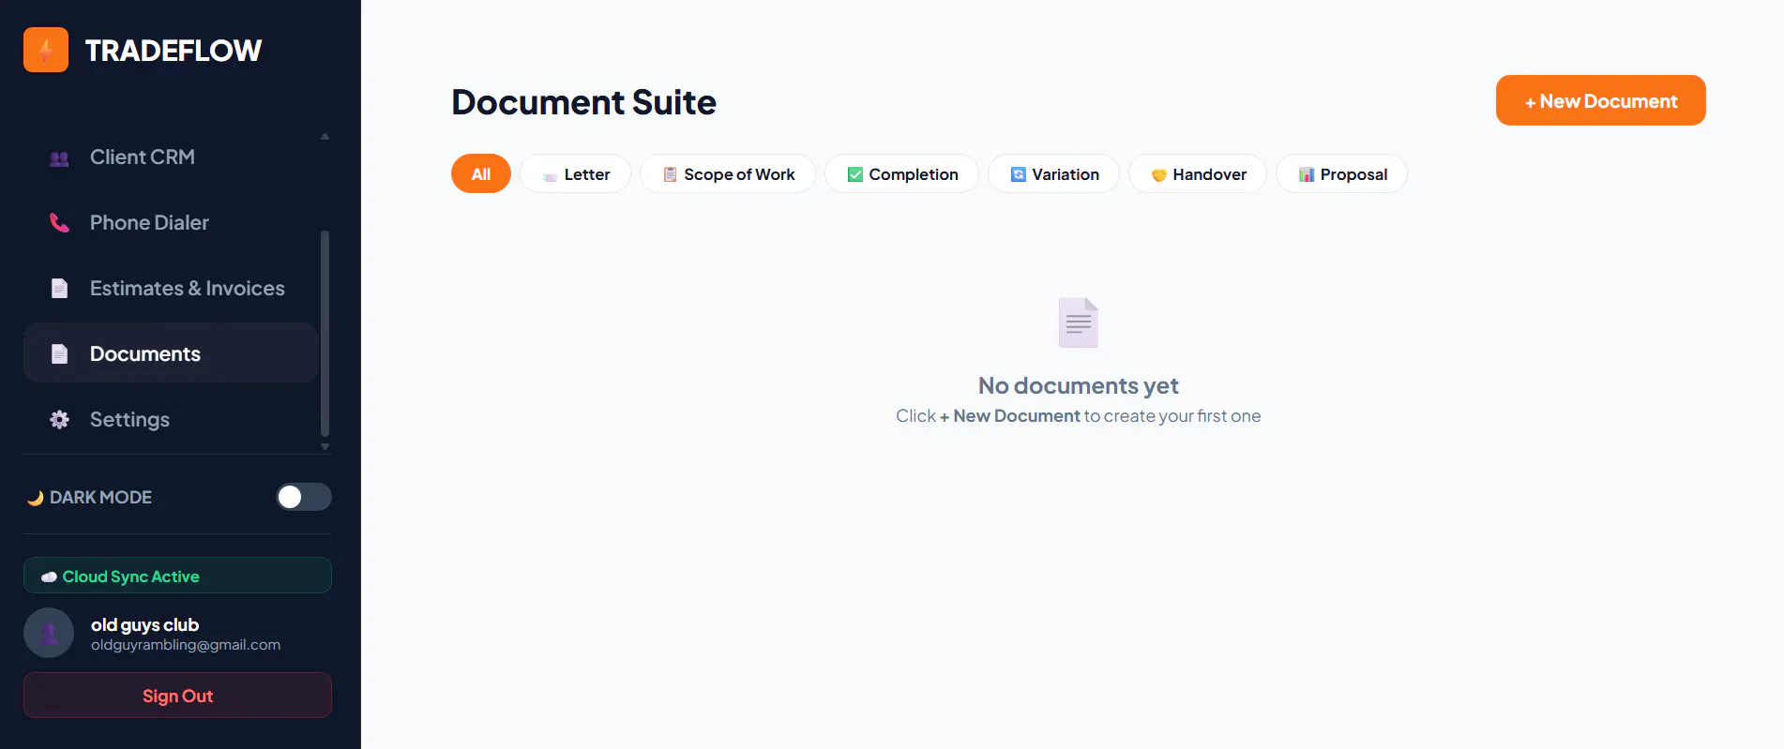The height and width of the screenshot is (749, 1784).
Task: Filter documents by Letter
Action: (x=576, y=173)
